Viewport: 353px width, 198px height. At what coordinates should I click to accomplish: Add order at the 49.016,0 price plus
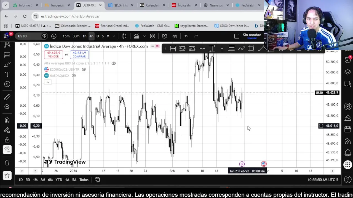click(321, 126)
